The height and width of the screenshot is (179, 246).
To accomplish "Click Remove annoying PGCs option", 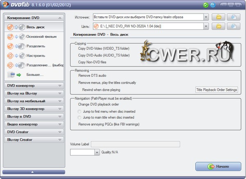I will pyautogui.click(x=109, y=124).
